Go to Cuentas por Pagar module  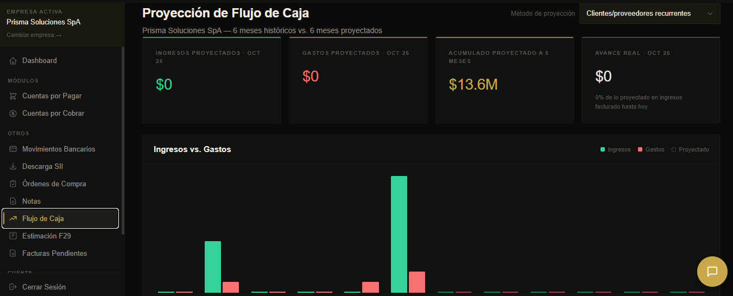[x=60, y=96]
